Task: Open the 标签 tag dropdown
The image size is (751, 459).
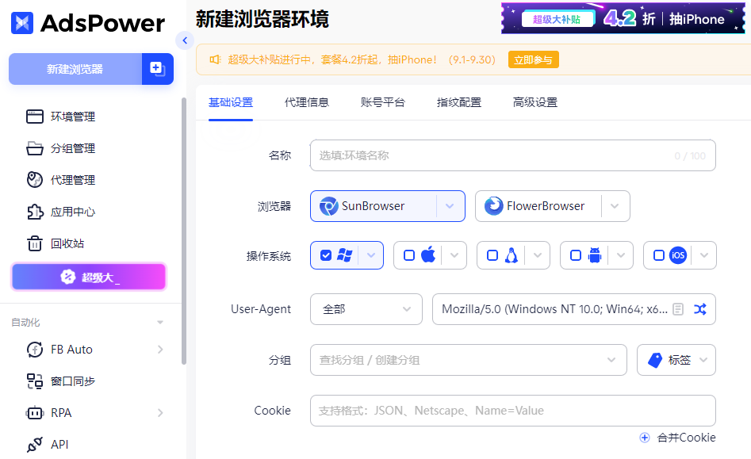Action: [676, 360]
